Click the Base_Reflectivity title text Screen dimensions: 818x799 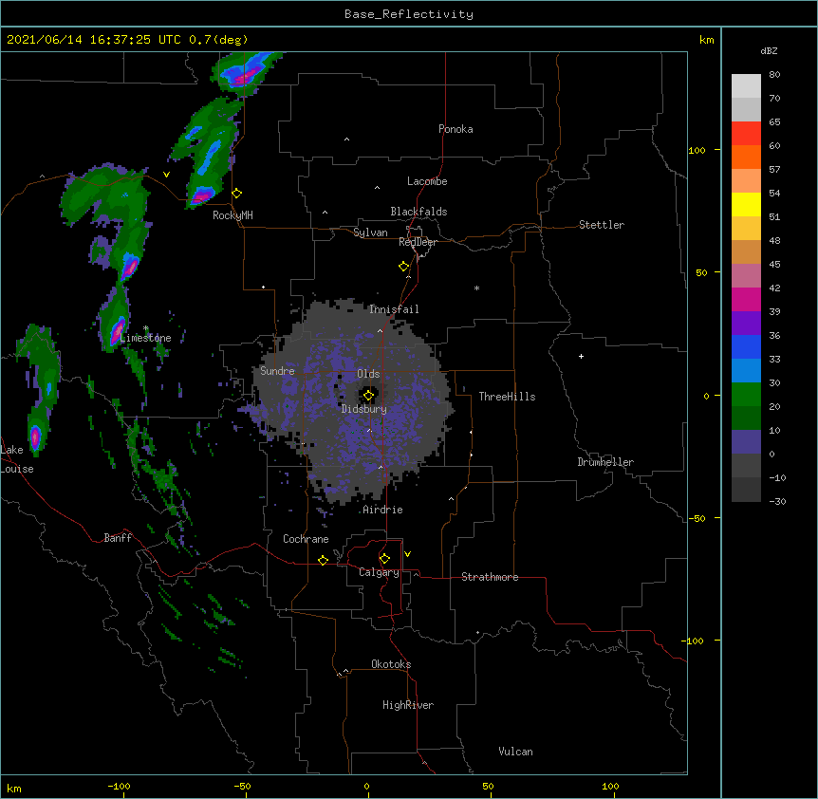click(409, 14)
